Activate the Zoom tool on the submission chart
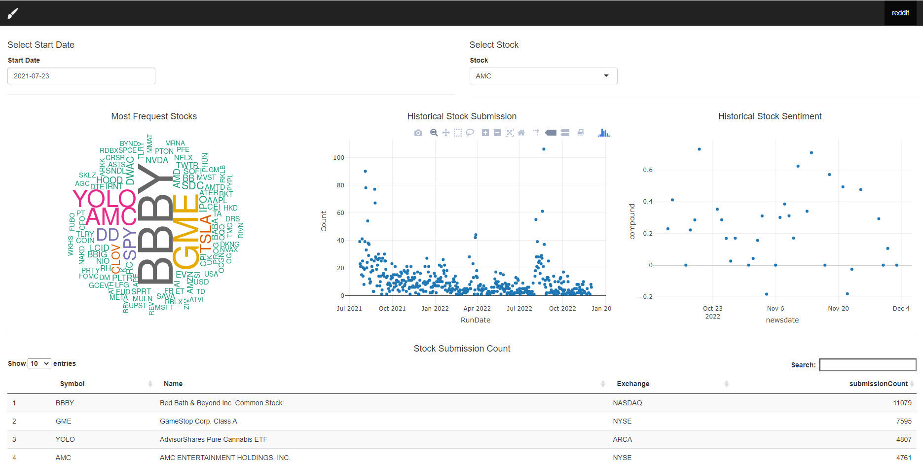 pyautogui.click(x=434, y=133)
